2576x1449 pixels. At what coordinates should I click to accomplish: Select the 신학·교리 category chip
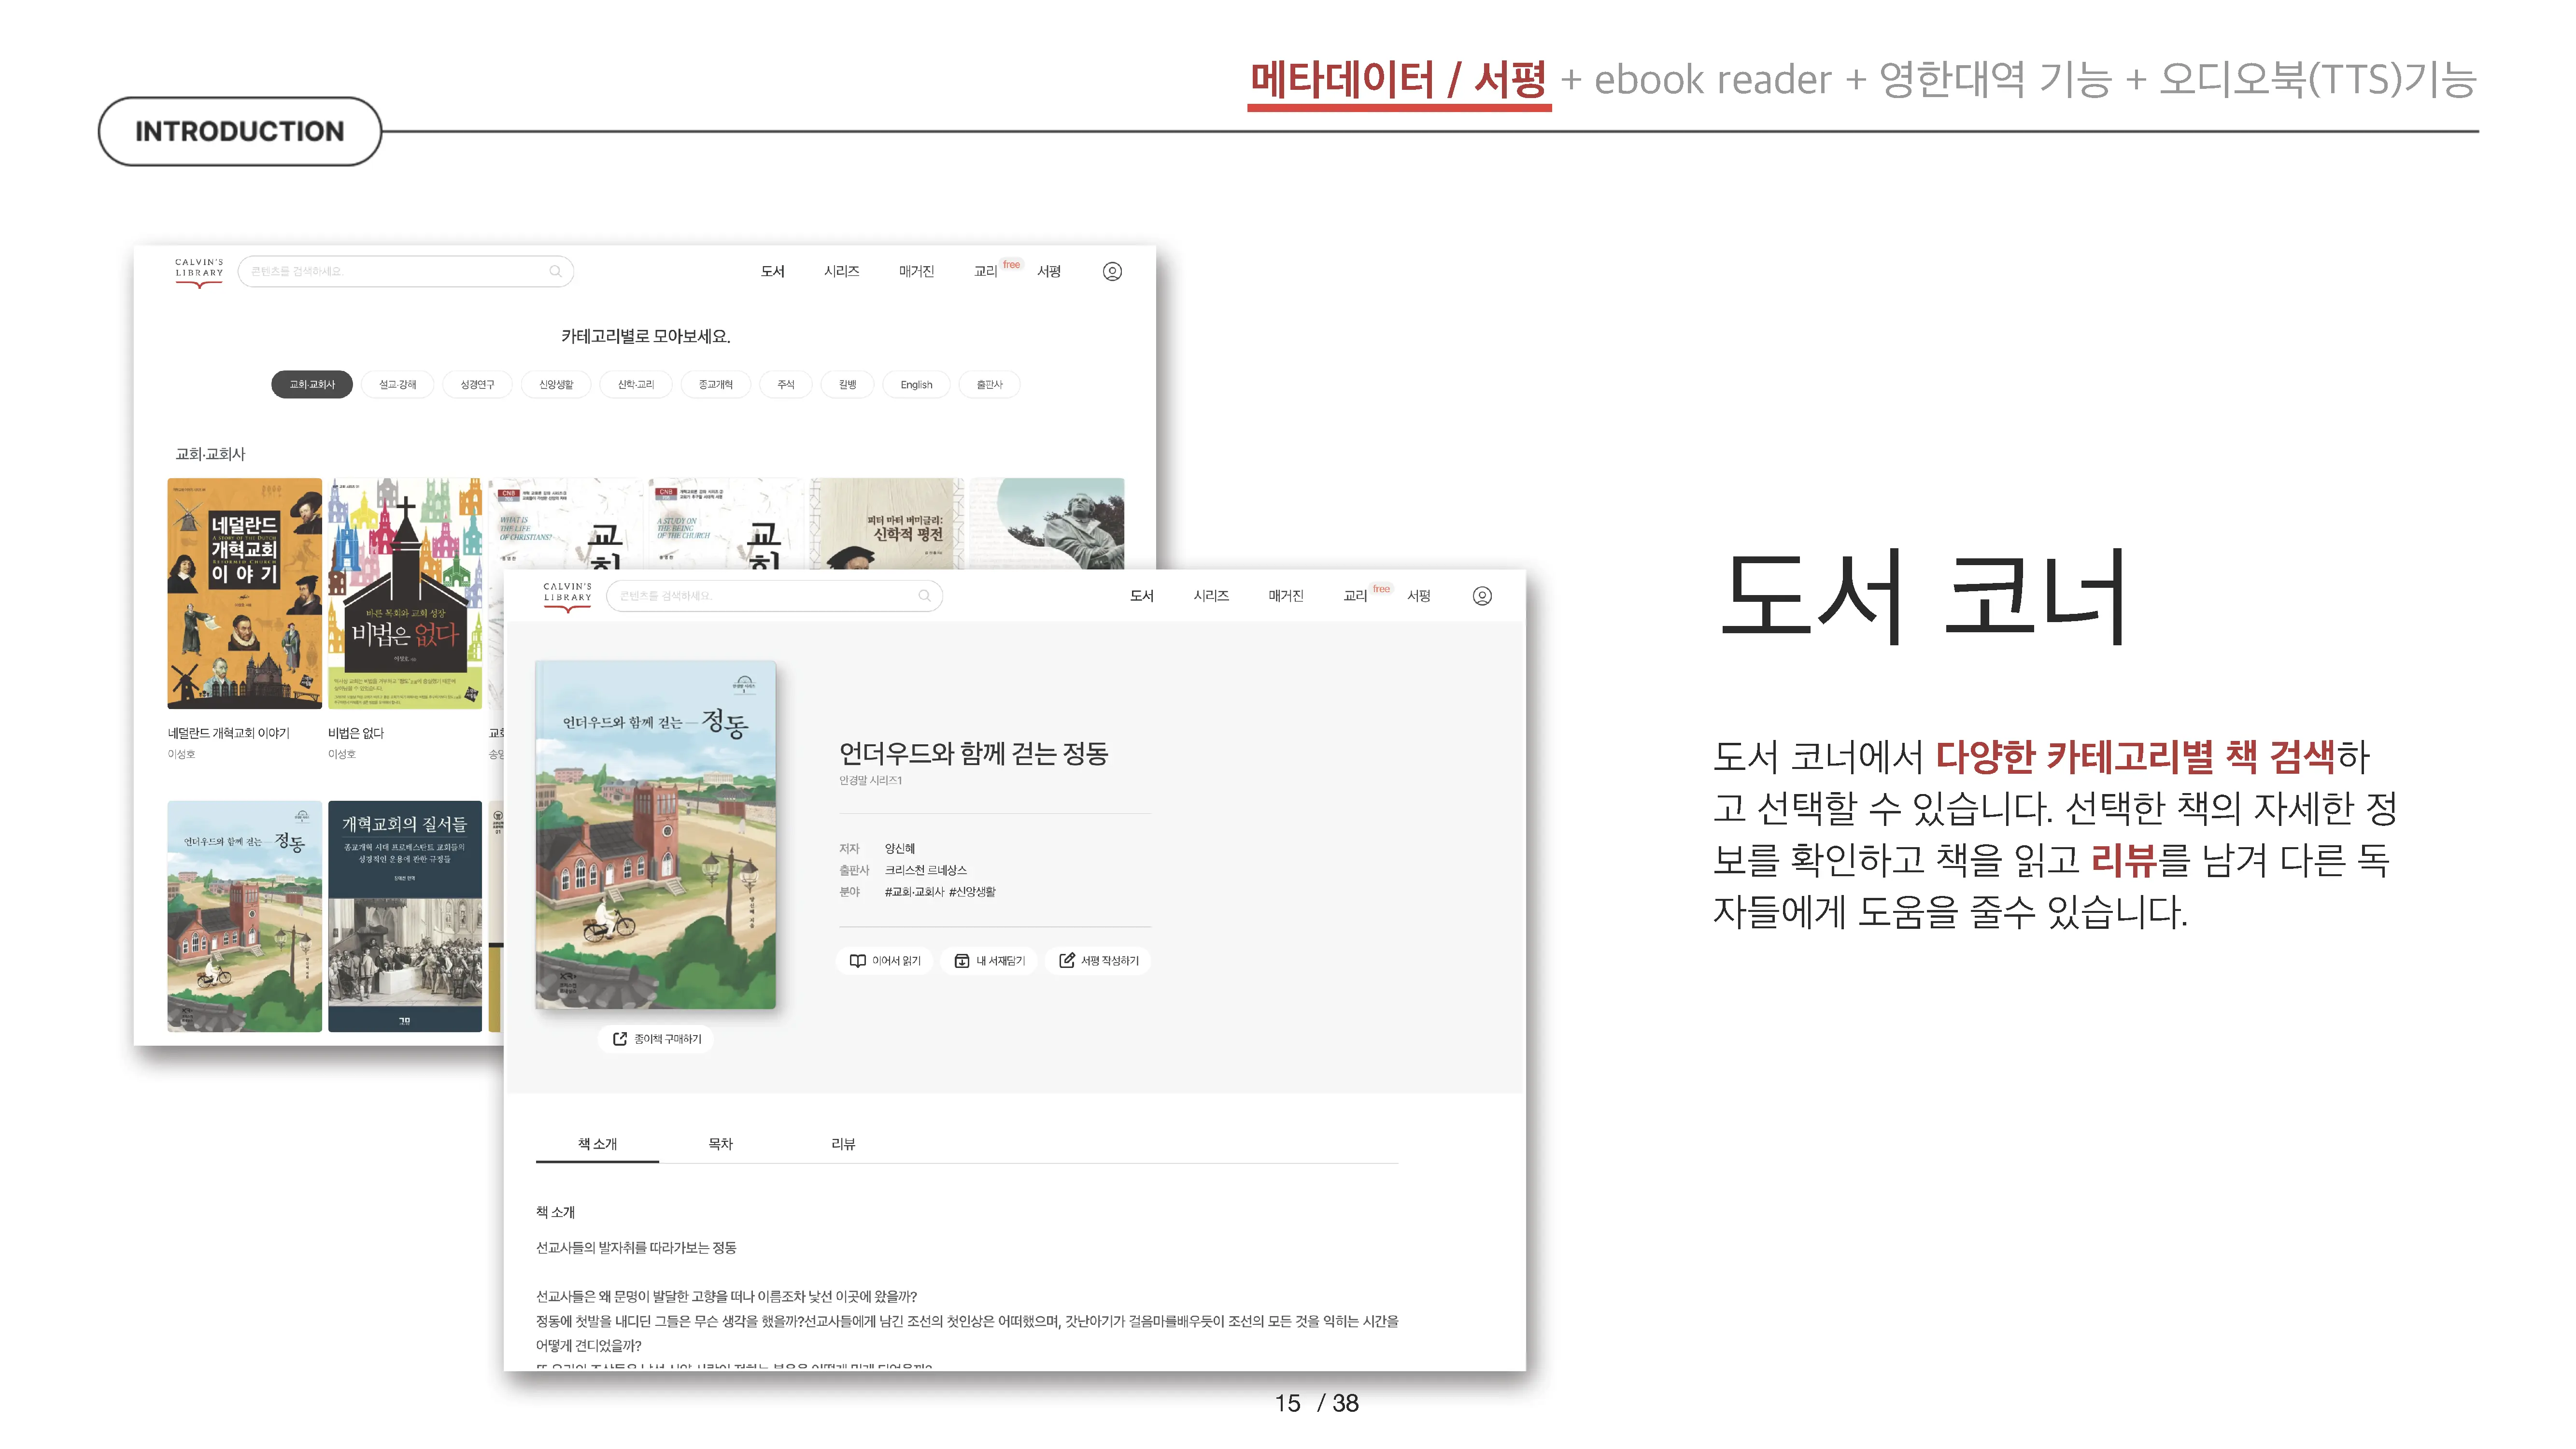[635, 384]
